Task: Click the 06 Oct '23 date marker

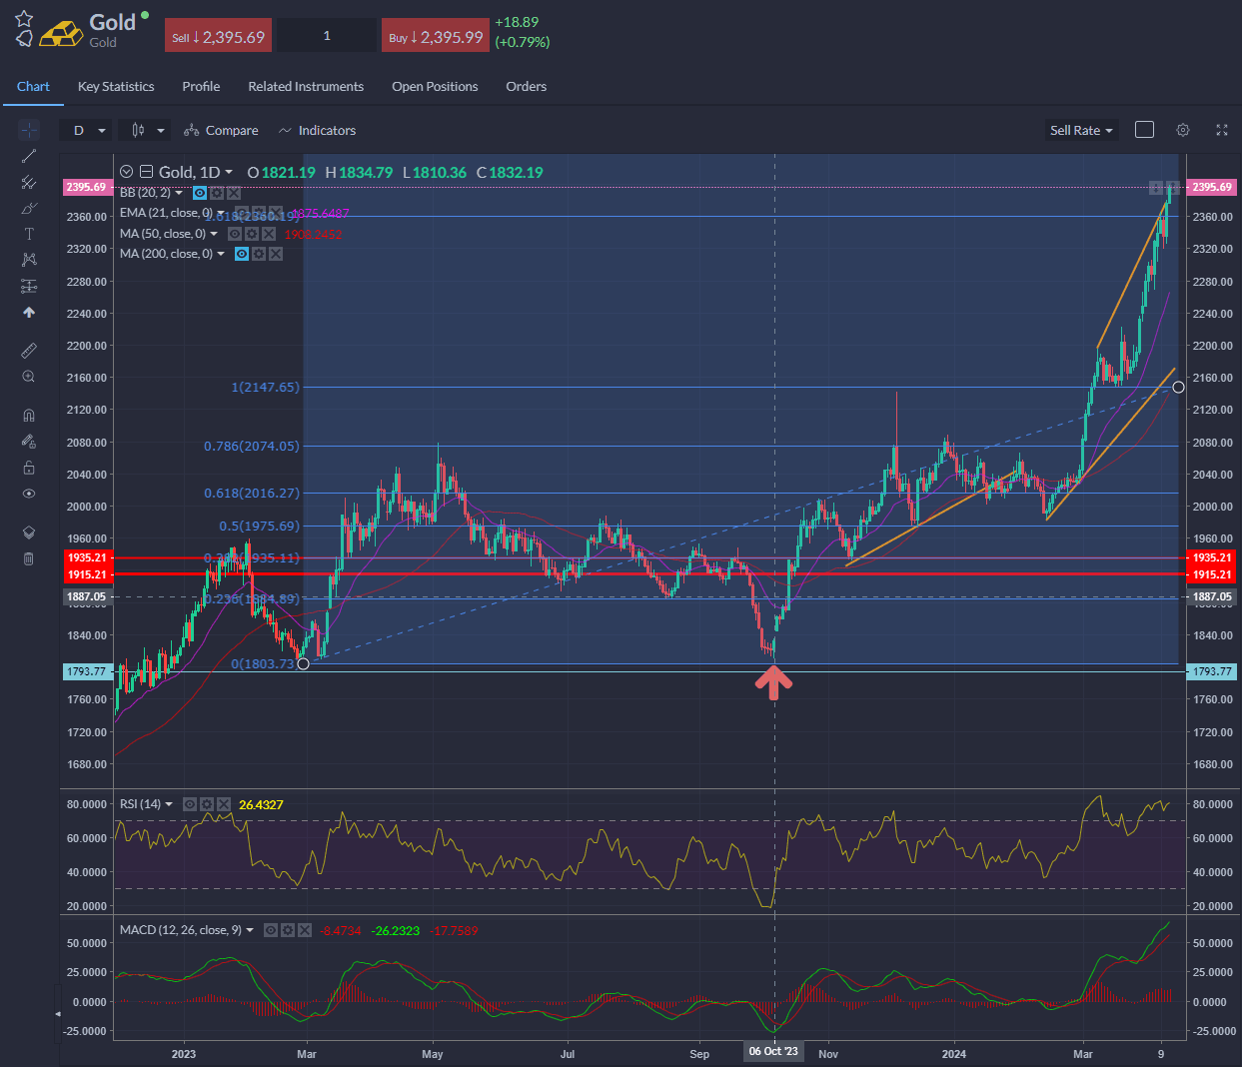Action: 774,1052
